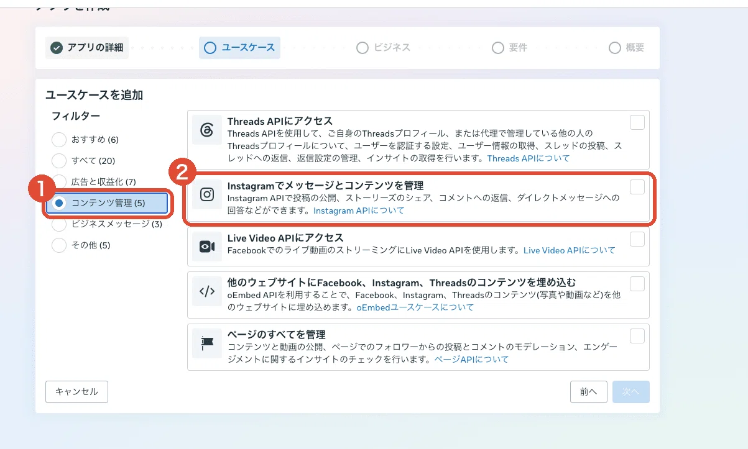Open the 概要 step
The width and height of the screenshot is (748, 449).
point(627,48)
